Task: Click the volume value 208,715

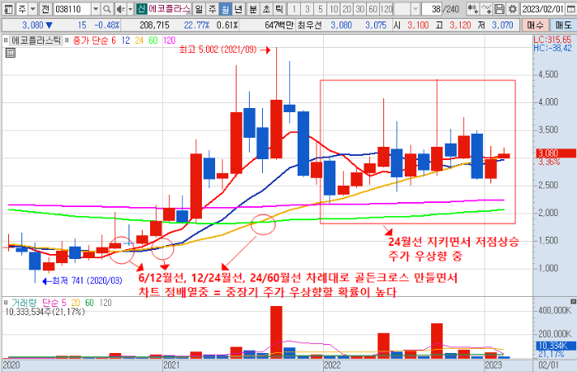Action: coord(155,25)
